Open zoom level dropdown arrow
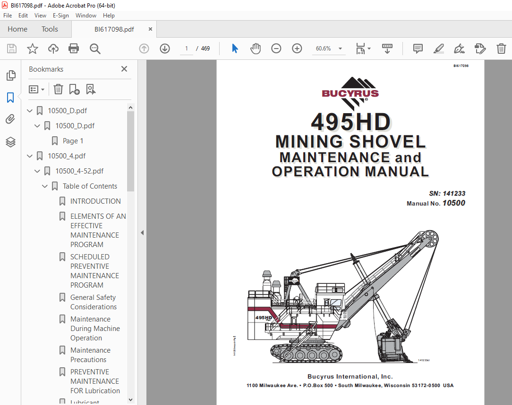Viewport: 512px width, 405px height. coord(340,49)
